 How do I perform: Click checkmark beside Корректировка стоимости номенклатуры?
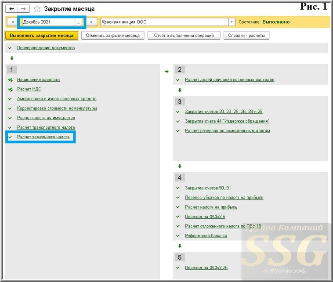(x=10, y=108)
